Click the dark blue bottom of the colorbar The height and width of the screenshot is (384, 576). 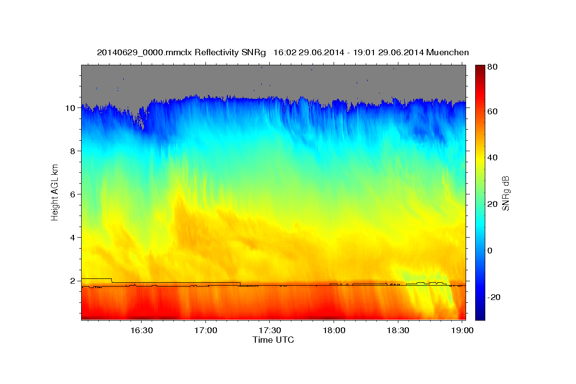click(480, 315)
